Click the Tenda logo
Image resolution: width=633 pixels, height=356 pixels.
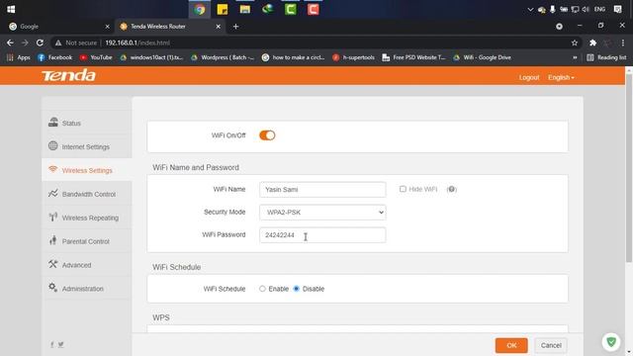[x=68, y=75]
